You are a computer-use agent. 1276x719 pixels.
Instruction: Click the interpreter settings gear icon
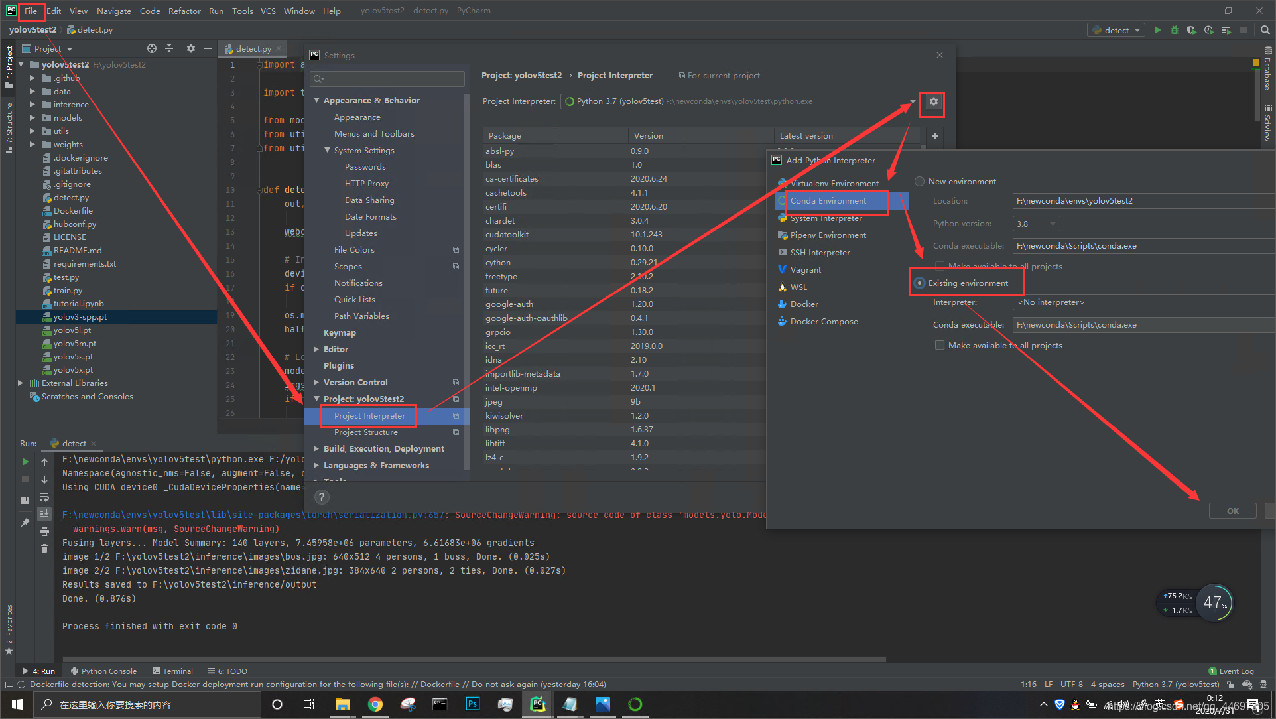[x=933, y=101]
